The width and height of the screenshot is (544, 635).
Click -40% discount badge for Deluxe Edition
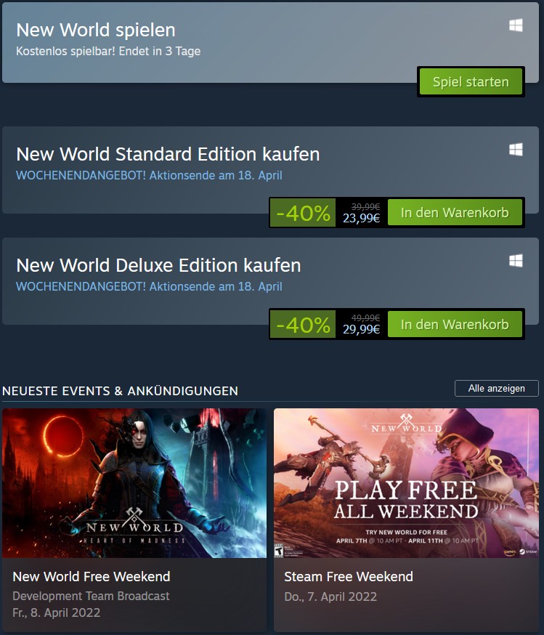pyautogui.click(x=303, y=324)
